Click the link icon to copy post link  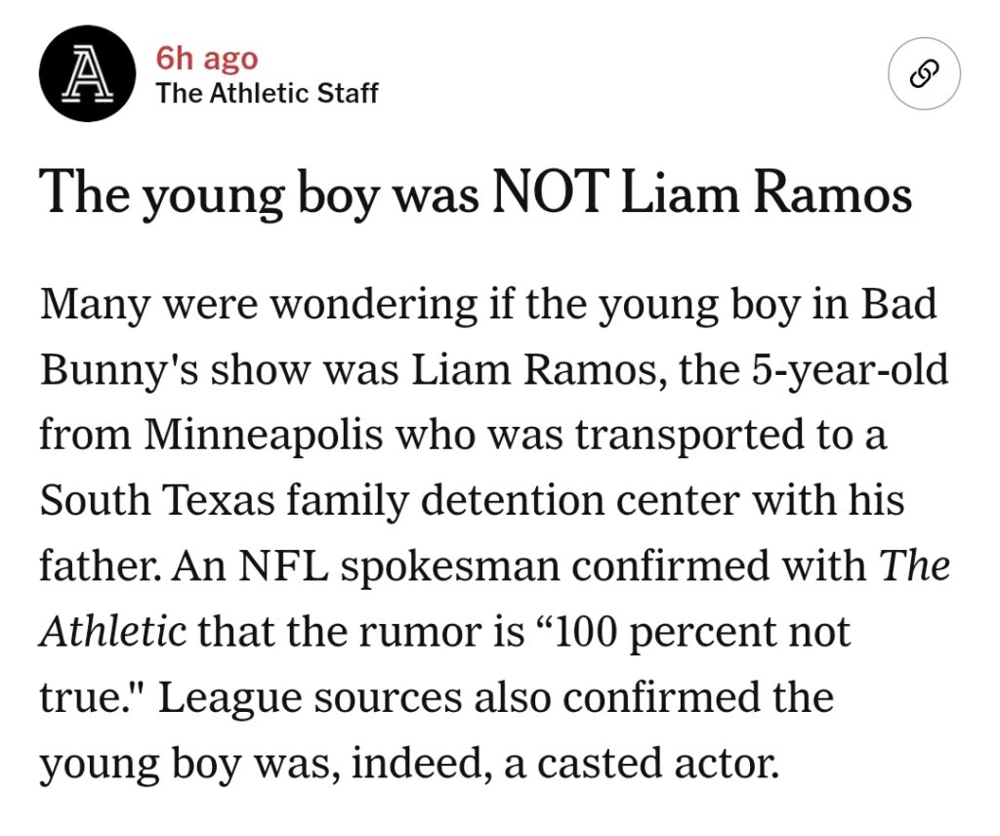coord(924,74)
